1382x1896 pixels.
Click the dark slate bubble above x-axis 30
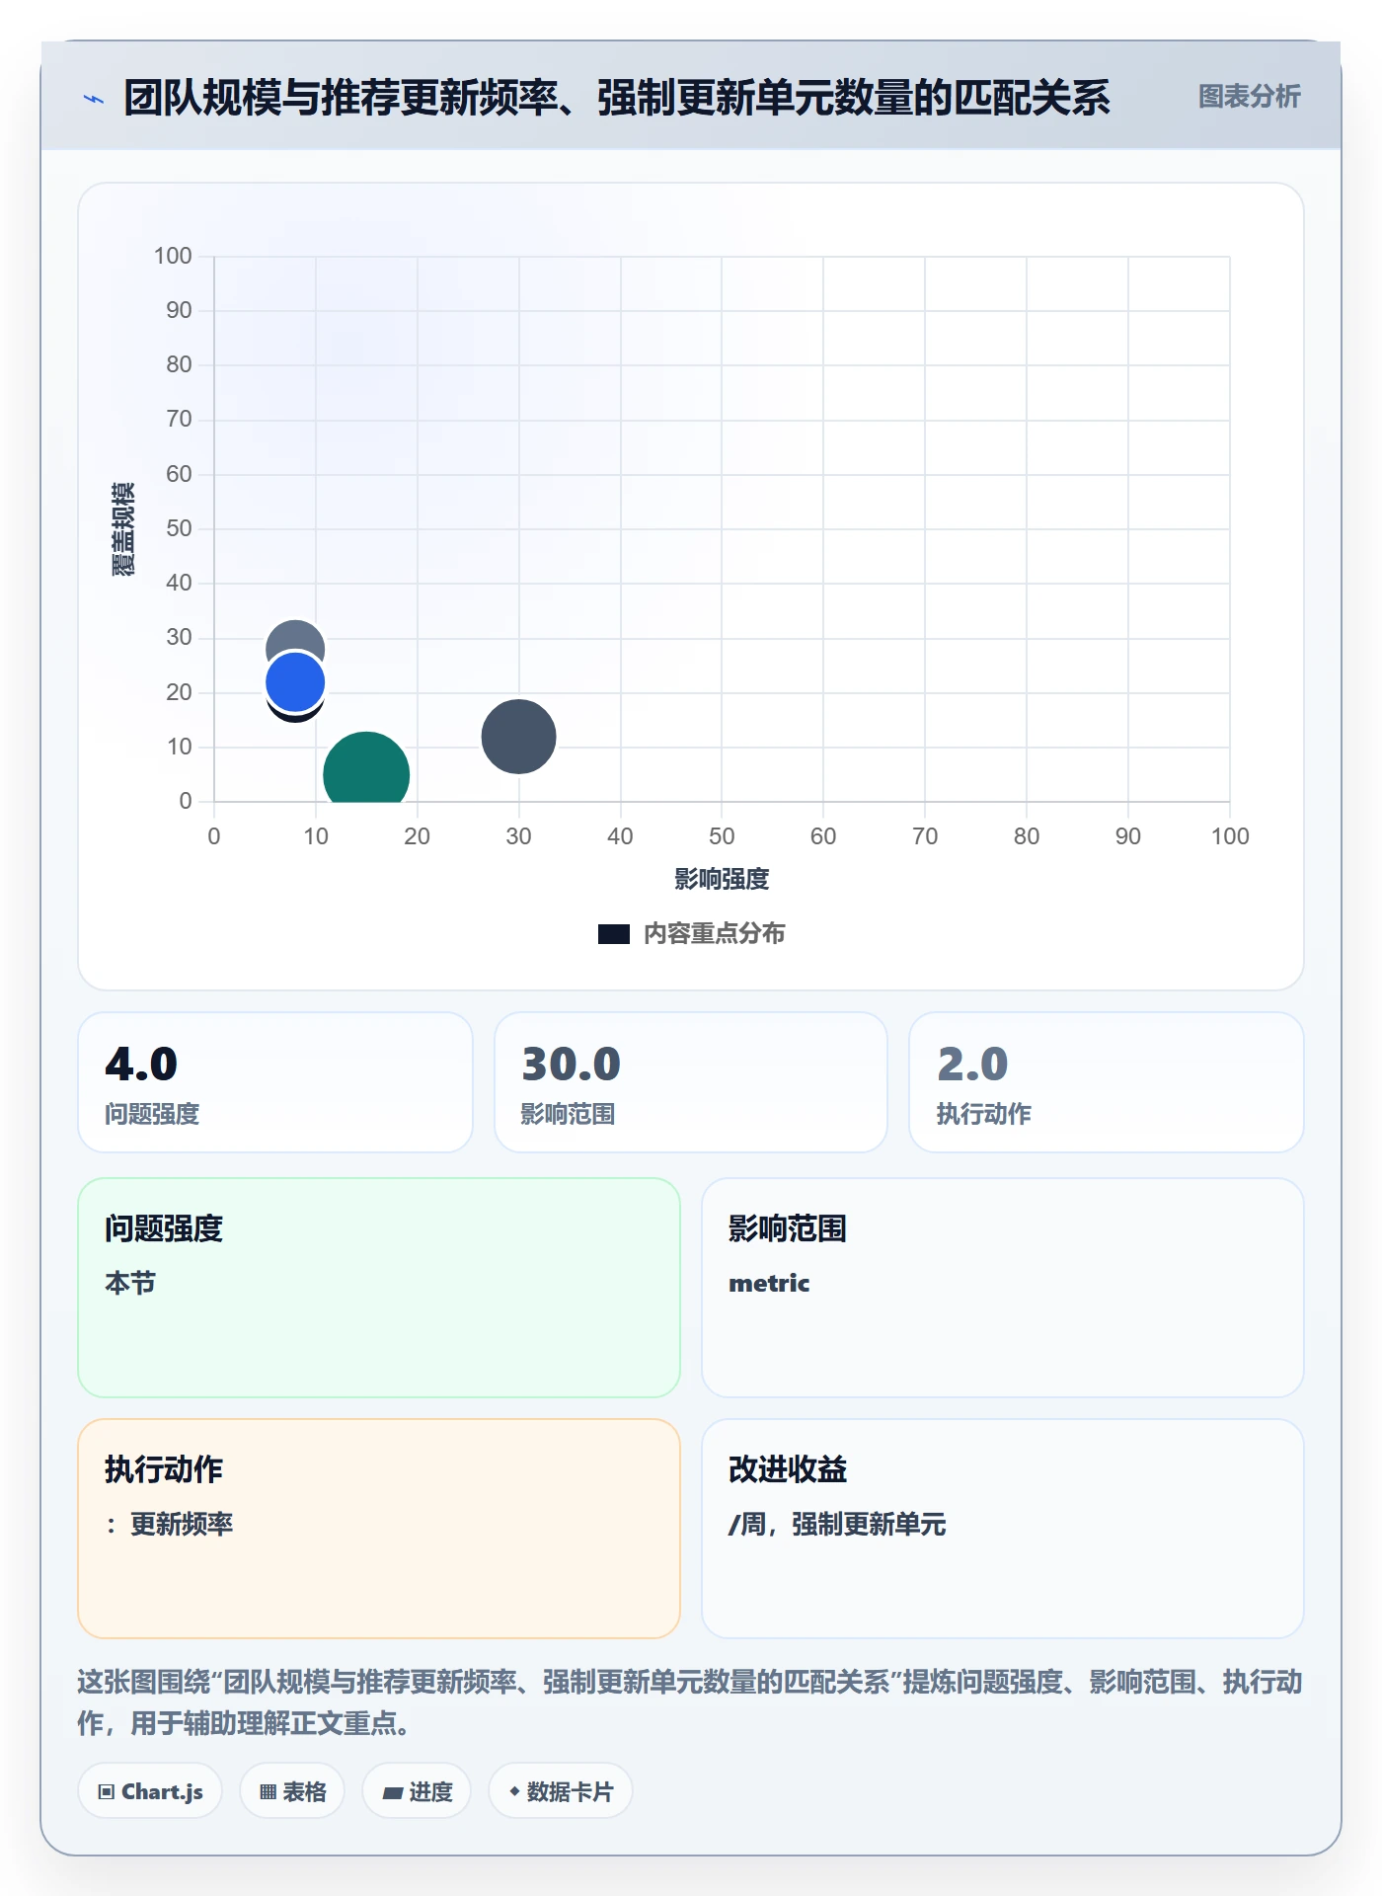(x=518, y=737)
